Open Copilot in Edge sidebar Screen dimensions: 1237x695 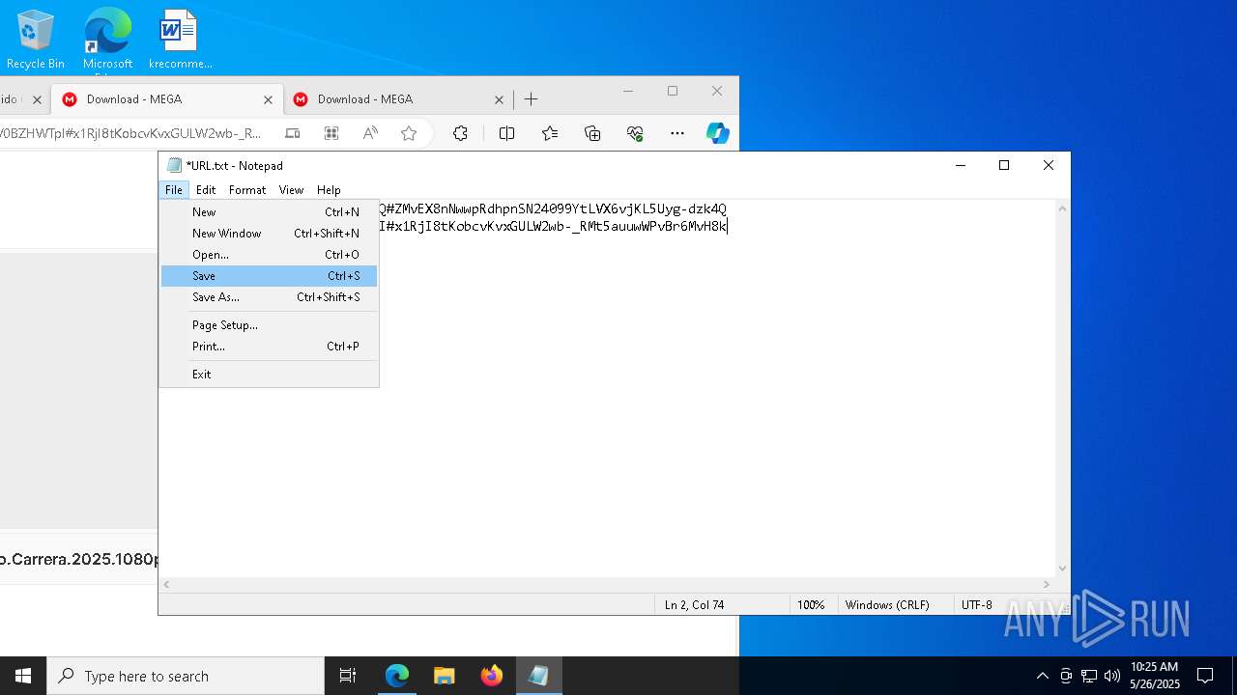(x=717, y=133)
